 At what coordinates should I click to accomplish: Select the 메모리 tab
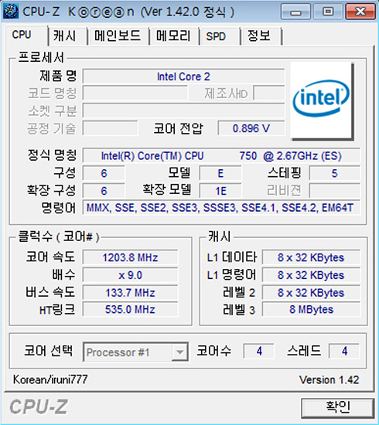click(x=173, y=36)
